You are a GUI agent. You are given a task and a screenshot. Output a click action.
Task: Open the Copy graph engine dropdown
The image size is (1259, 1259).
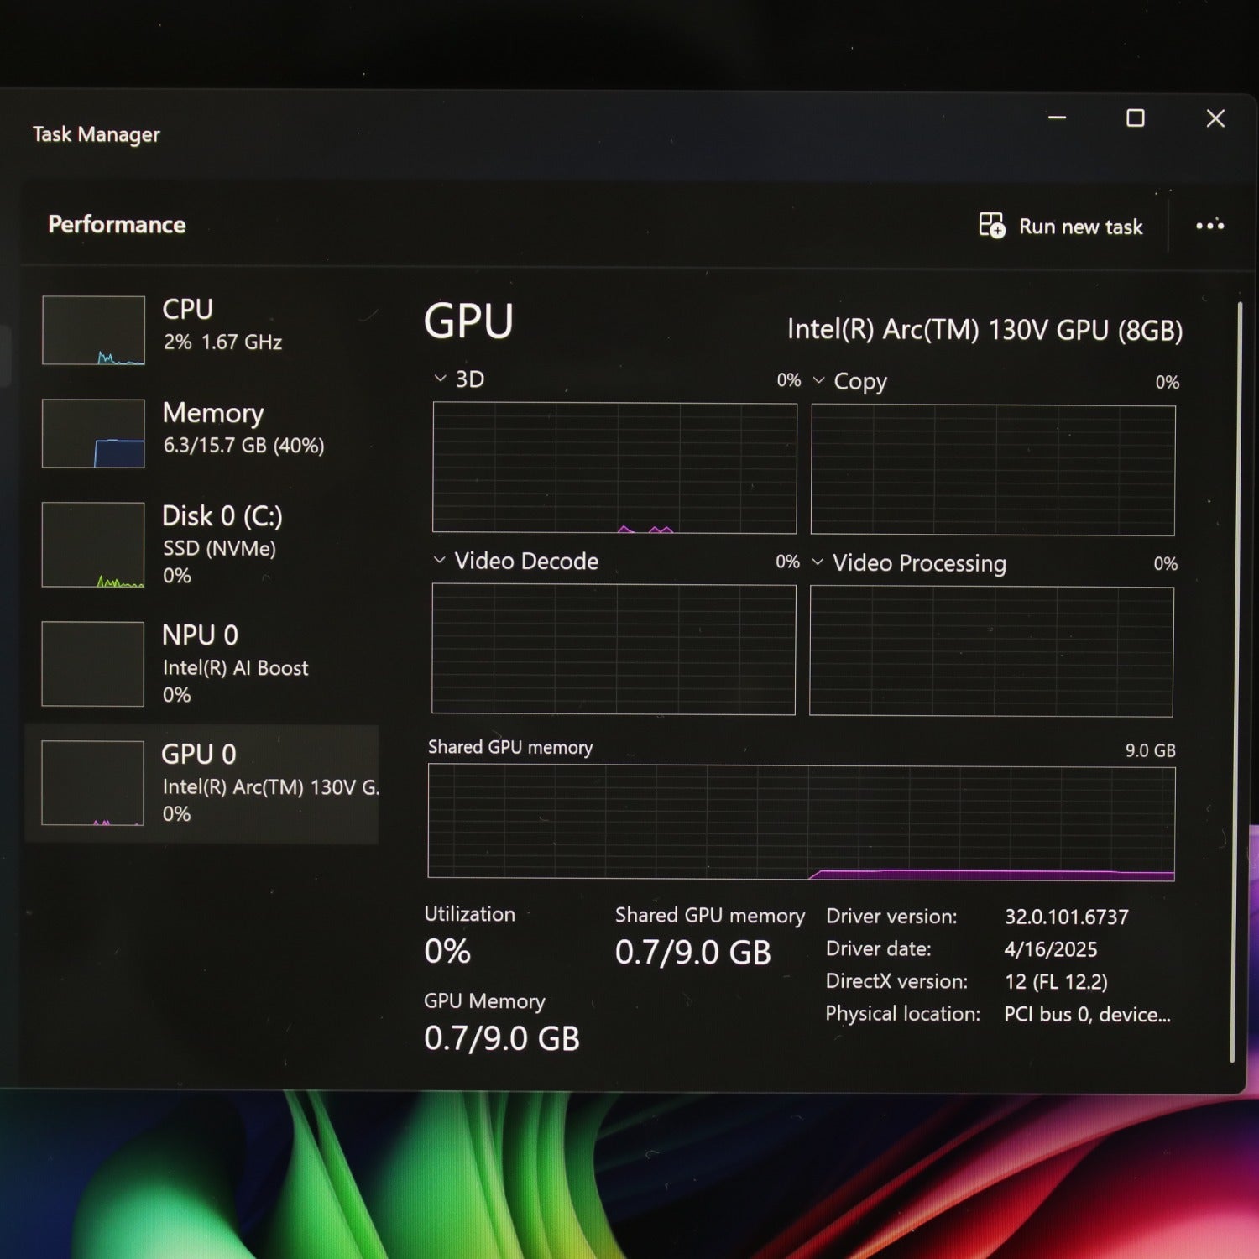(818, 380)
